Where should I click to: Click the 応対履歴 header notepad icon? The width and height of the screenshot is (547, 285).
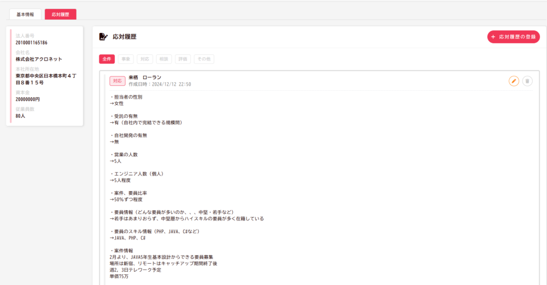[104, 37]
